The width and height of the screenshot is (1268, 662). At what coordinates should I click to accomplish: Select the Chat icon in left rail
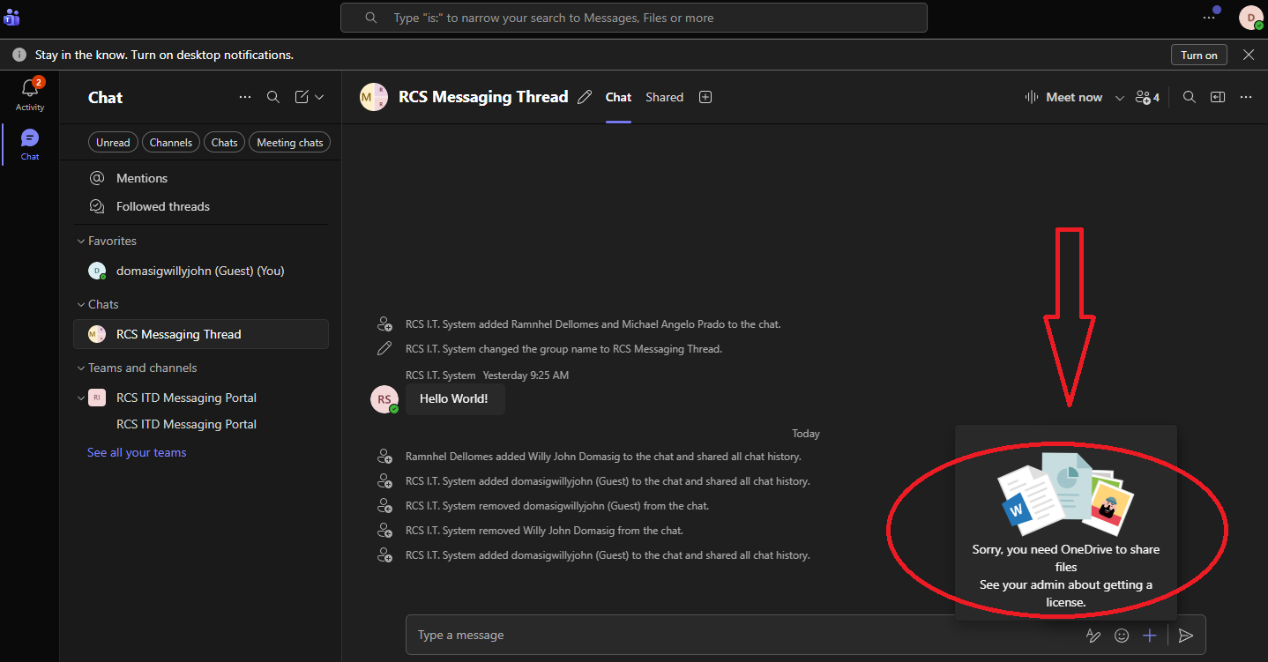pyautogui.click(x=30, y=144)
